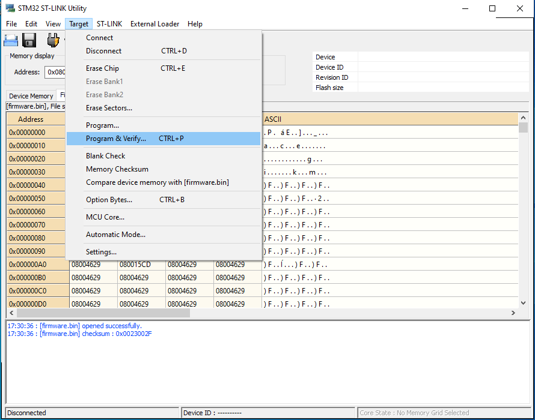The image size is (535, 420).
Task: Click the Device ID status bar entry
Action: click(x=269, y=413)
